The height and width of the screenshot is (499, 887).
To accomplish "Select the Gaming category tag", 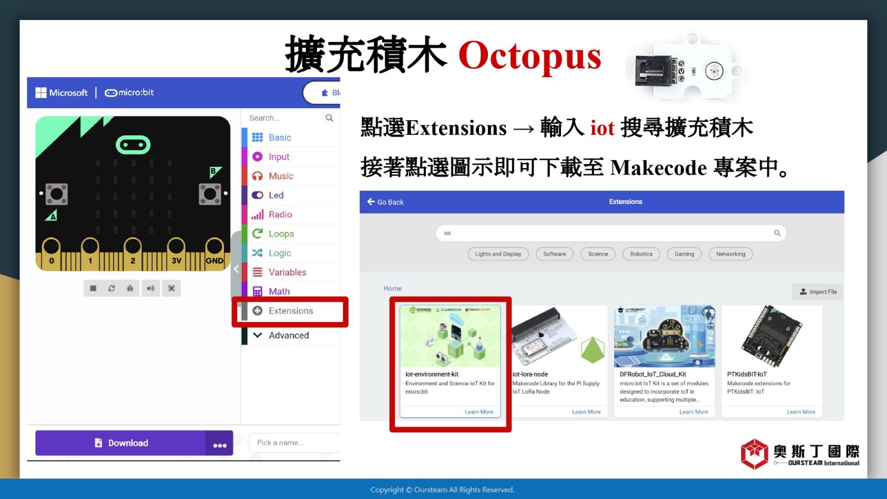I will tap(684, 254).
